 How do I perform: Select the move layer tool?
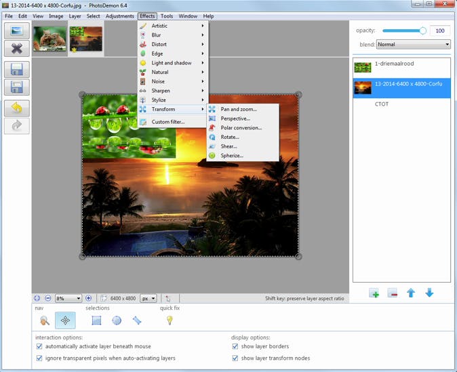coord(65,321)
